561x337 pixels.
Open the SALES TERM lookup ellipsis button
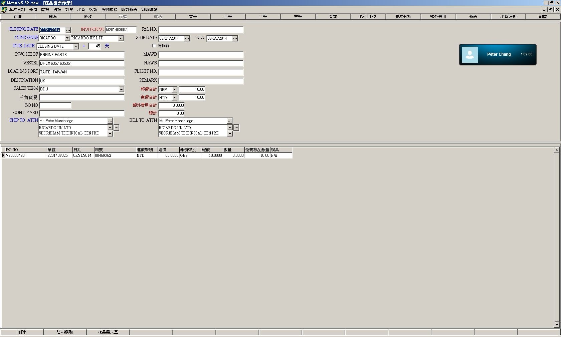(122, 89)
